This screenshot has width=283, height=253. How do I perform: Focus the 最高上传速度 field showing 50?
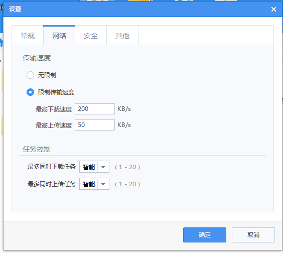95,125
